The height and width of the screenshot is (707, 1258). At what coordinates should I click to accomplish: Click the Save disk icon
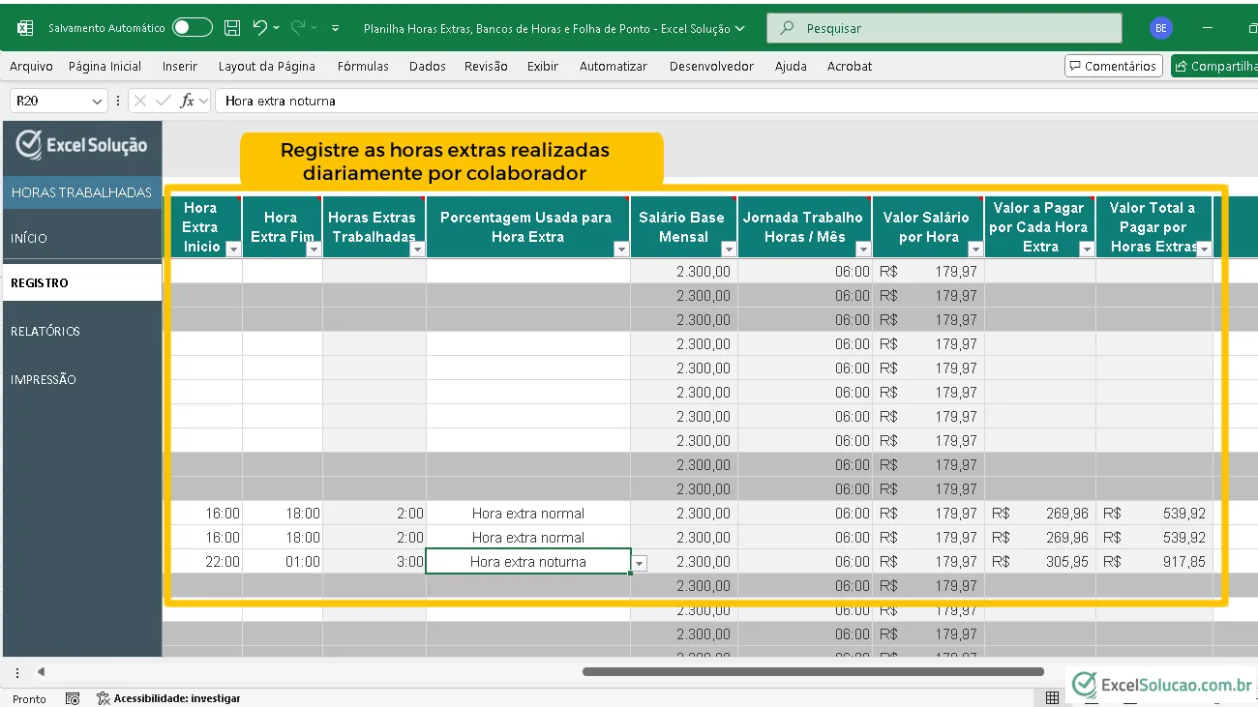click(232, 28)
